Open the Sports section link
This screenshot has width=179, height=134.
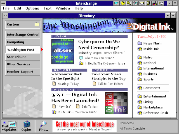pos(148,80)
